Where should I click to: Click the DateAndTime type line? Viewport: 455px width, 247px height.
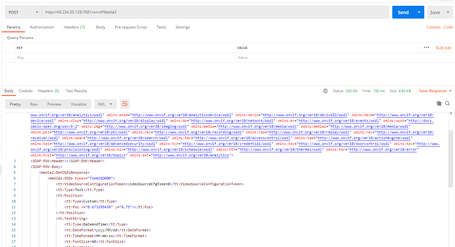(96, 224)
